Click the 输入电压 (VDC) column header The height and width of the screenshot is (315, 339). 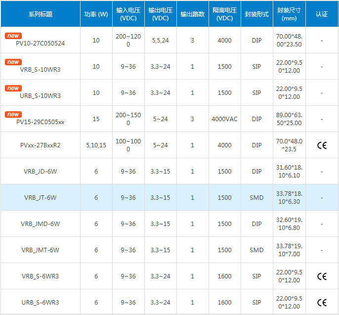click(128, 14)
